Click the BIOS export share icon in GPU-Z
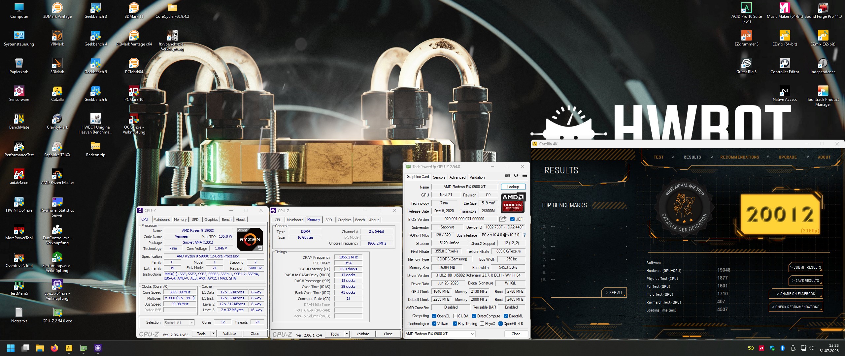This screenshot has width=845, height=356. [x=503, y=219]
